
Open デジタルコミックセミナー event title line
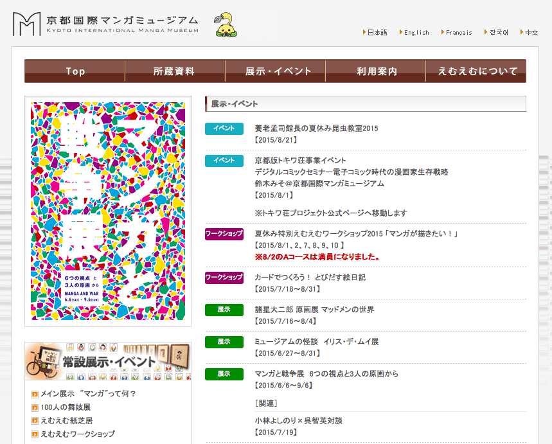352,172
